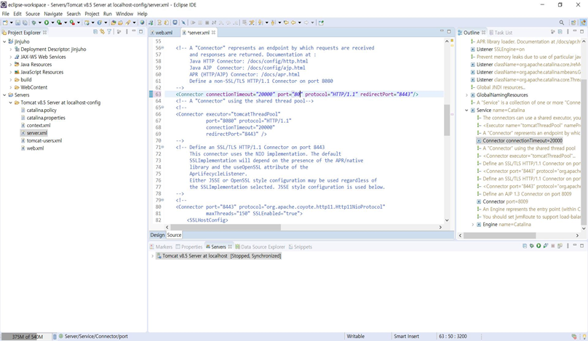Select tomcat-users.xml in Project Explorer
Viewport: 588px width, 341px height.
(44, 140)
